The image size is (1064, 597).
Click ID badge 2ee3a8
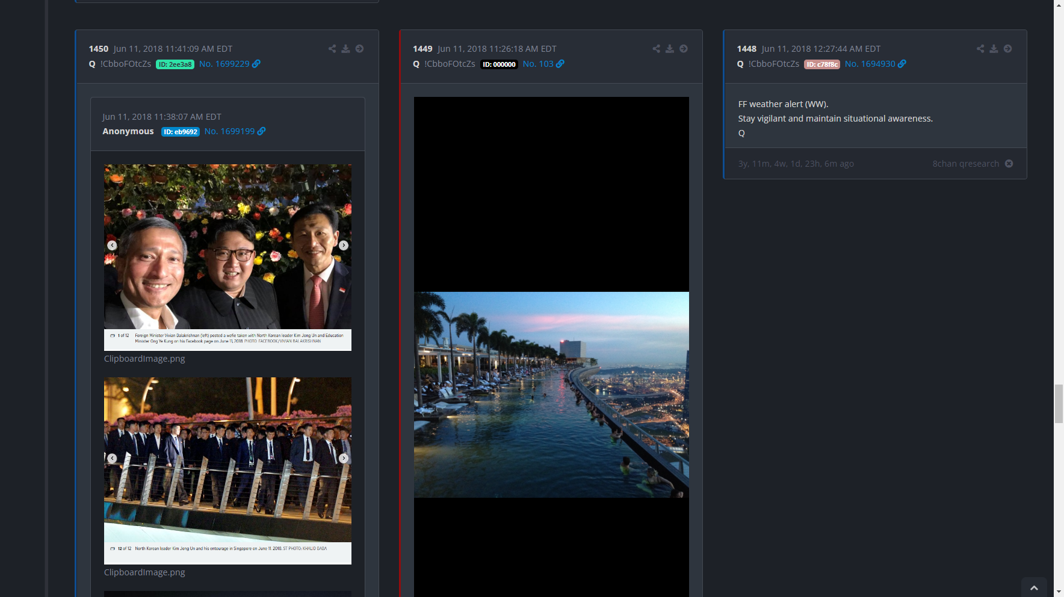click(175, 64)
